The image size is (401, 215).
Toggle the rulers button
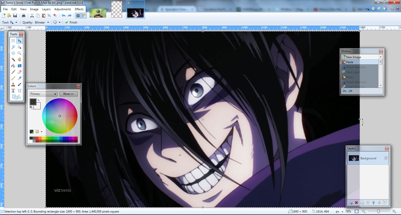click(84, 15)
